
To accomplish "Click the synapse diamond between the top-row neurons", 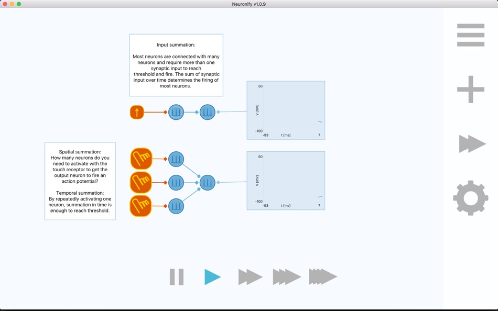I will [x=197, y=112].
